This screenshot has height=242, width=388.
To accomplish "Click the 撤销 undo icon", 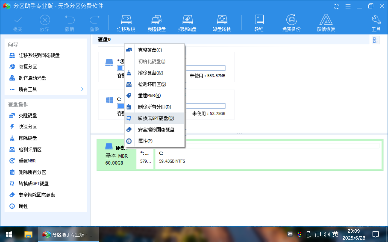I will pos(69,23).
